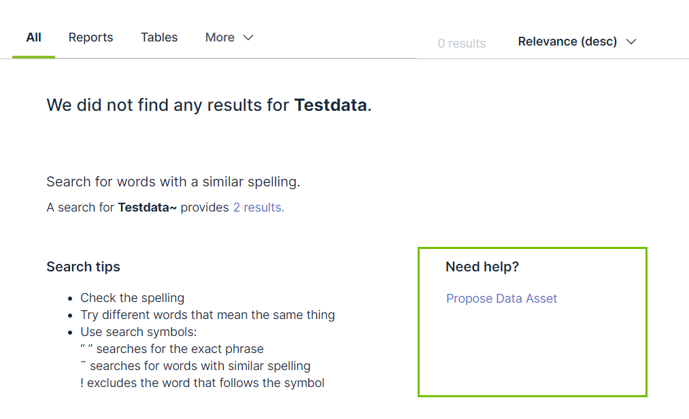
Task: Click the Search tips heading
Action: tap(83, 267)
